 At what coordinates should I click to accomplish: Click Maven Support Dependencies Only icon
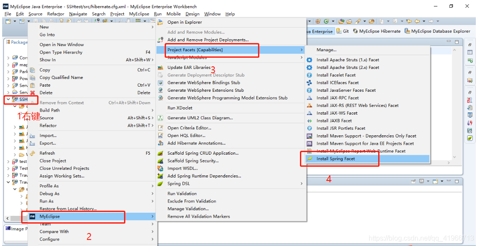309,136
